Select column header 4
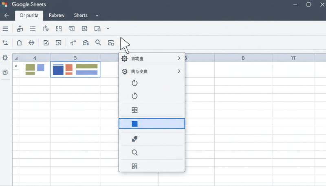This screenshot has width=326, height=186. 35,58
